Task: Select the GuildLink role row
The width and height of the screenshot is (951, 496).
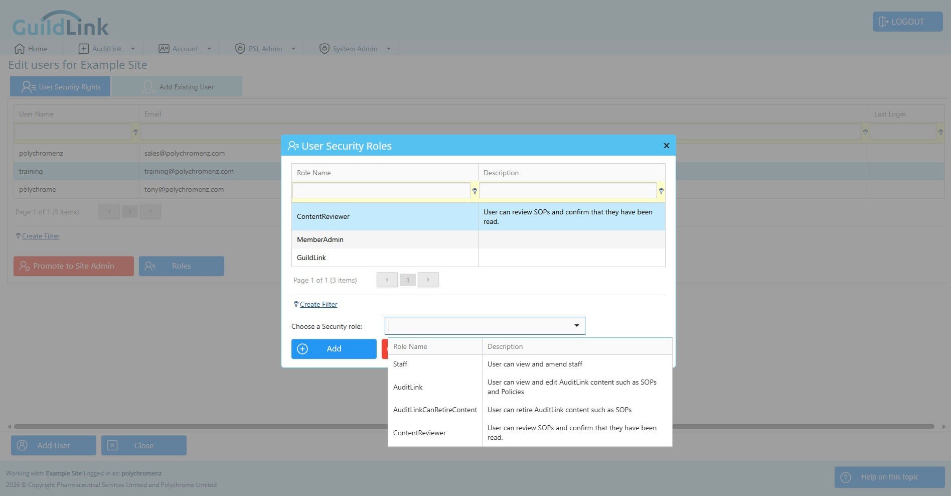Action: tap(479, 258)
